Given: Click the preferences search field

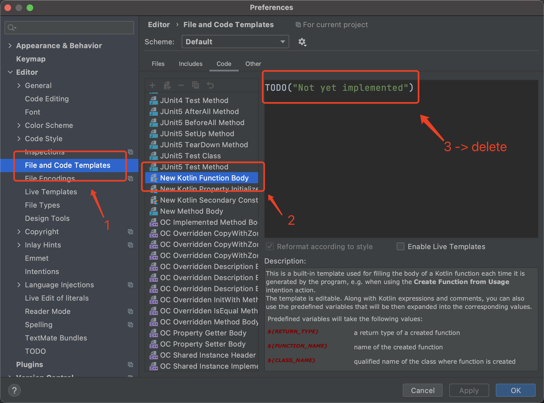Looking at the screenshot, I should coord(69,28).
